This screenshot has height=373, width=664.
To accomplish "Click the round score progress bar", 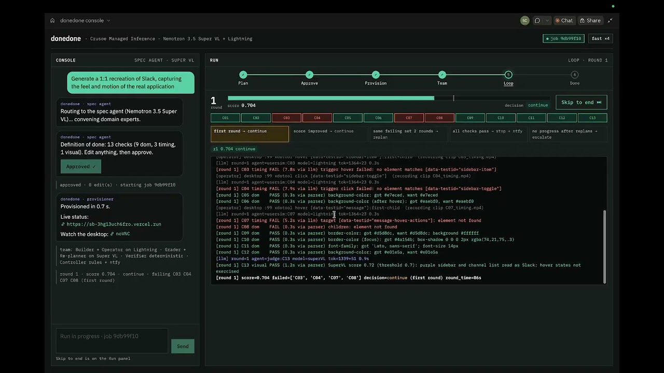I will (389, 98).
